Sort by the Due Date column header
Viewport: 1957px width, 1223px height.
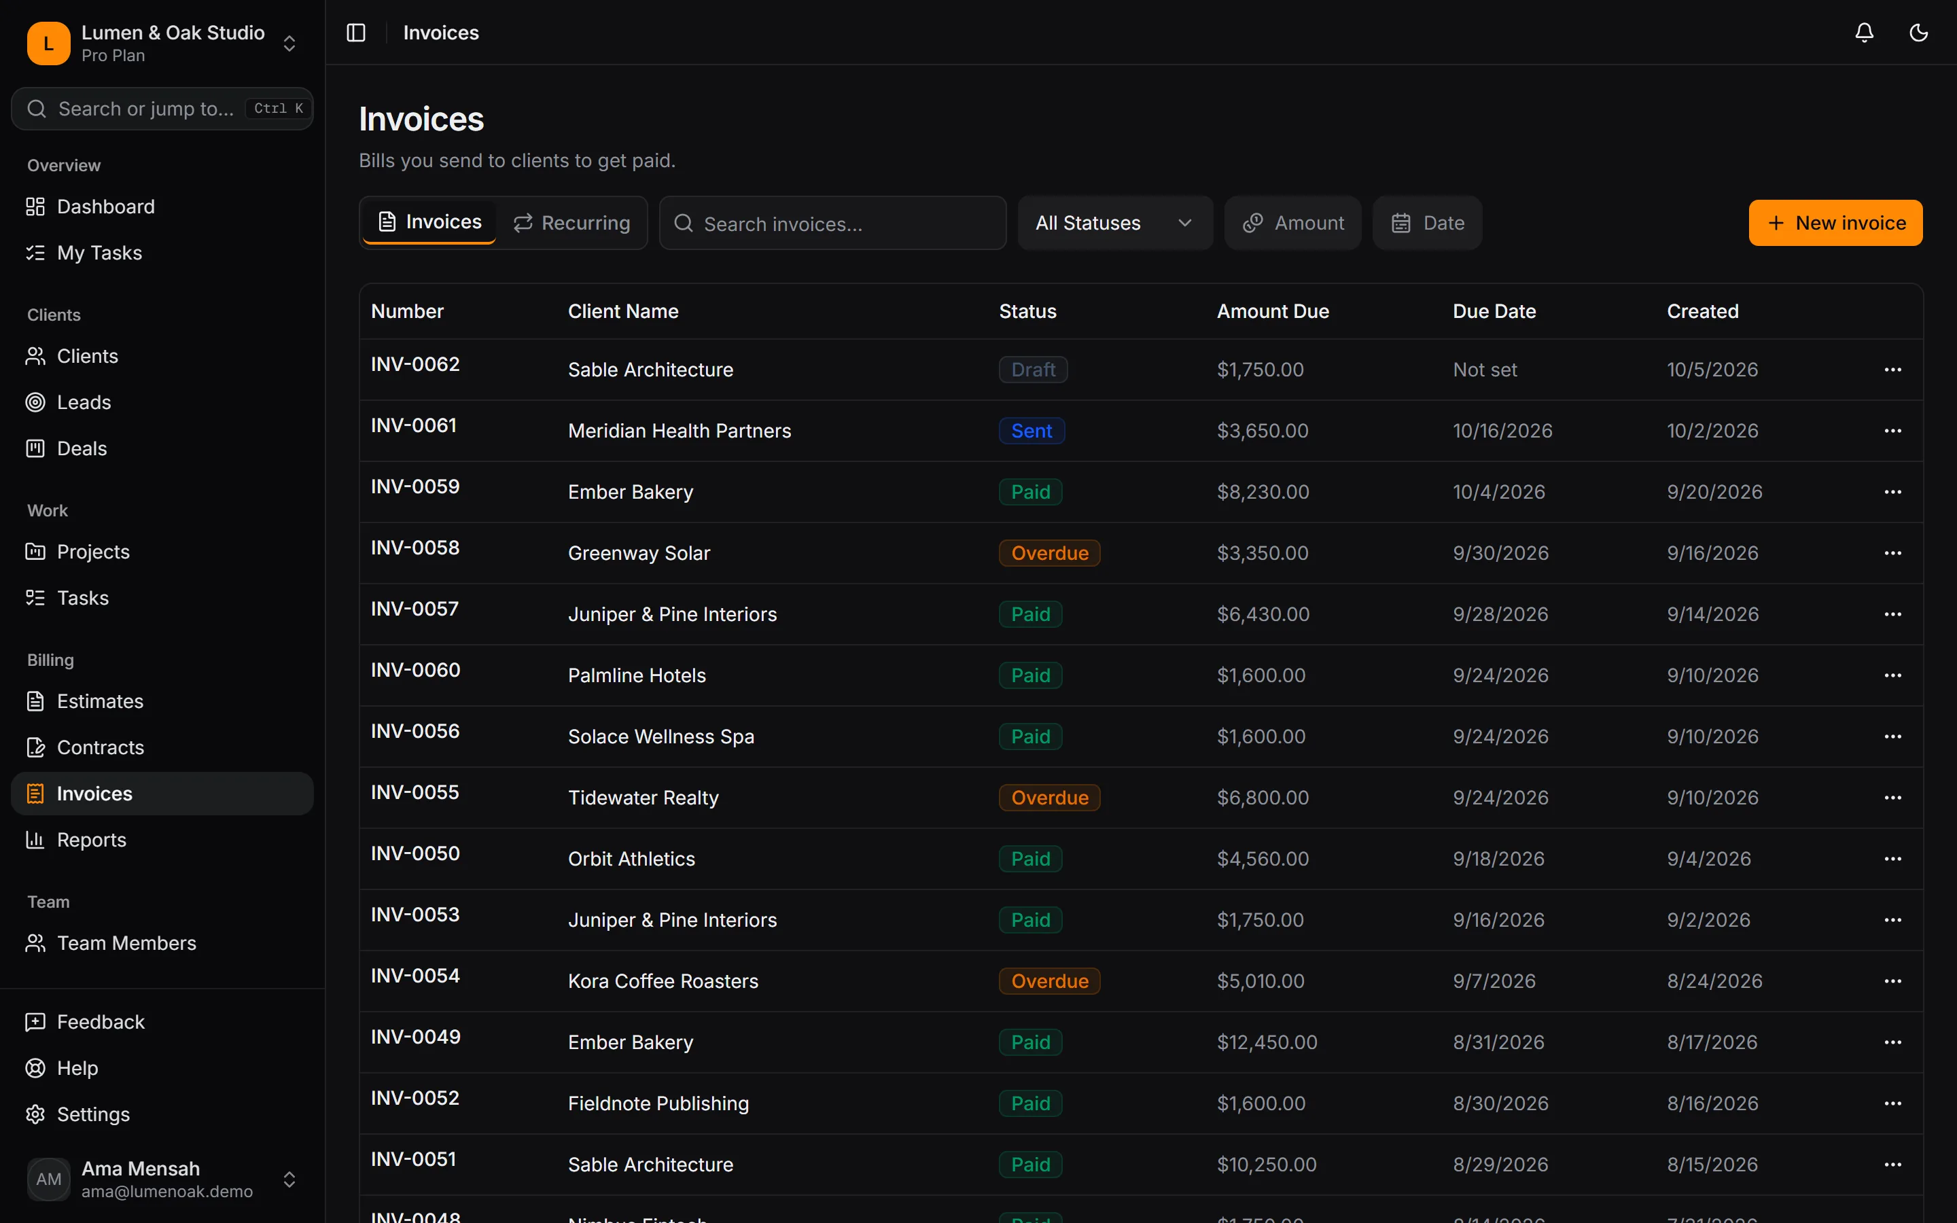(1494, 311)
